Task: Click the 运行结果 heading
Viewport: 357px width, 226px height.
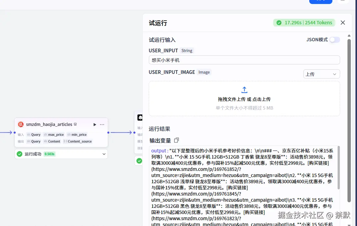Action: click(x=159, y=129)
